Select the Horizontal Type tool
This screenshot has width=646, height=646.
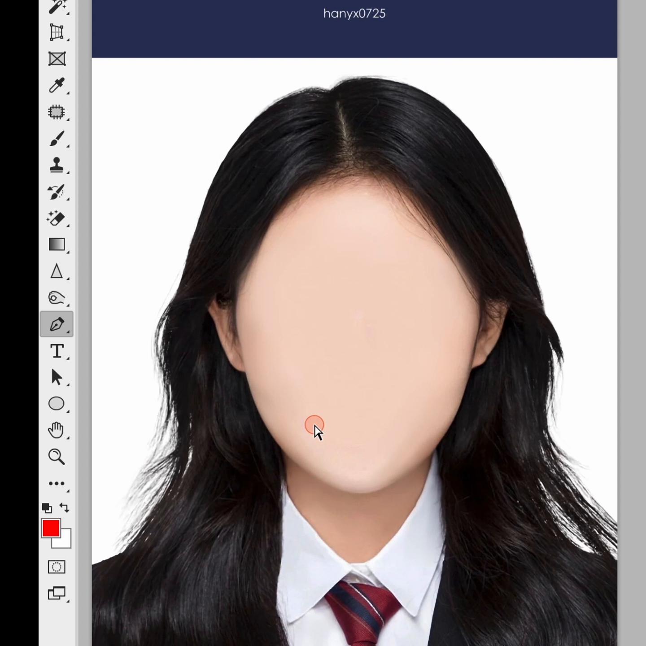click(57, 351)
